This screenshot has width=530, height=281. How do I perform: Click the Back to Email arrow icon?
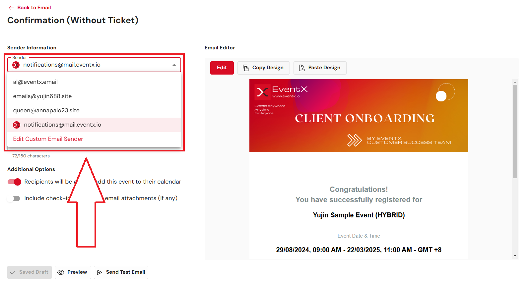(12, 8)
